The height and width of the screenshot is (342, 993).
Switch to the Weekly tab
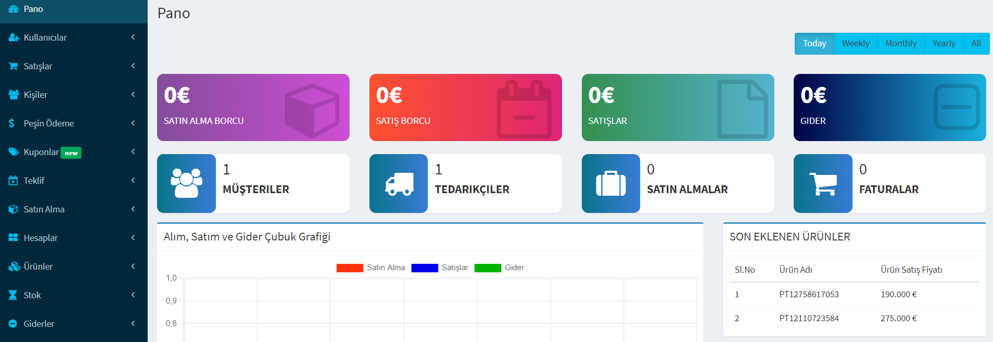click(856, 44)
